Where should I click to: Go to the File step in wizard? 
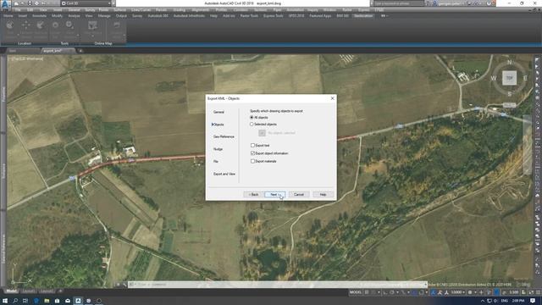(x=216, y=162)
